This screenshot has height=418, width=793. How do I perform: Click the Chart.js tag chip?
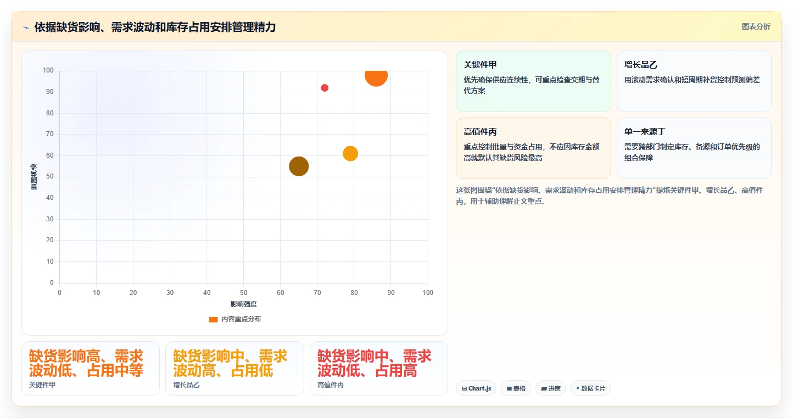(x=476, y=388)
